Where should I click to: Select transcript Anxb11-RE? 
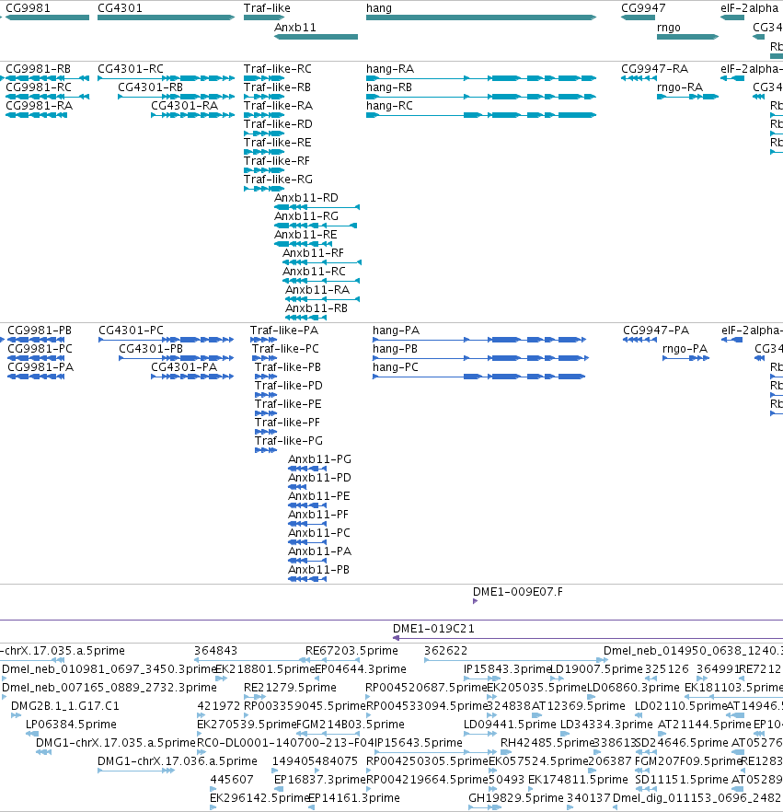click(304, 244)
